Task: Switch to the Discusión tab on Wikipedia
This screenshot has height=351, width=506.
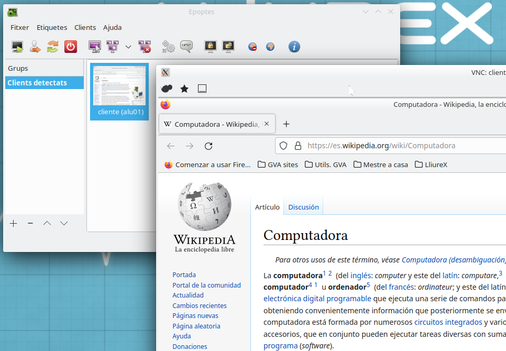Action: (303, 207)
